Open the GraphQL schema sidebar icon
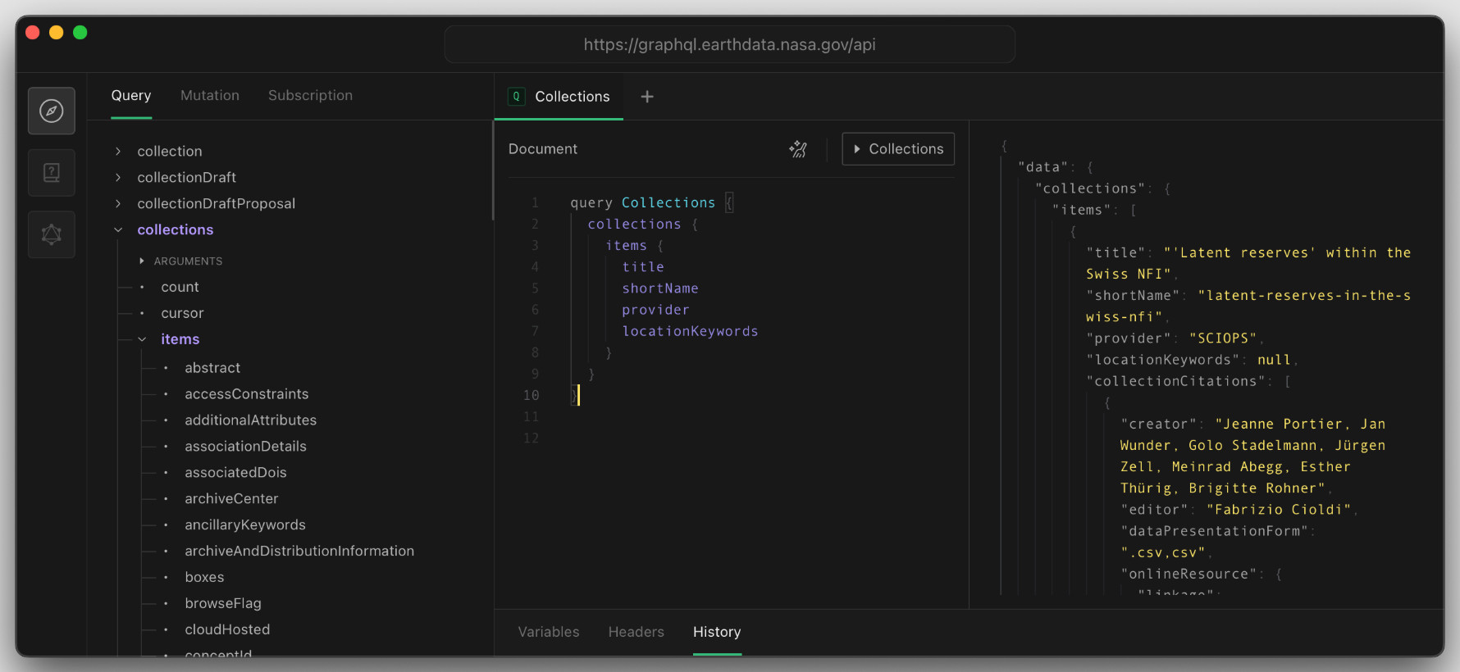This screenshot has height=672, width=1460. click(x=52, y=235)
